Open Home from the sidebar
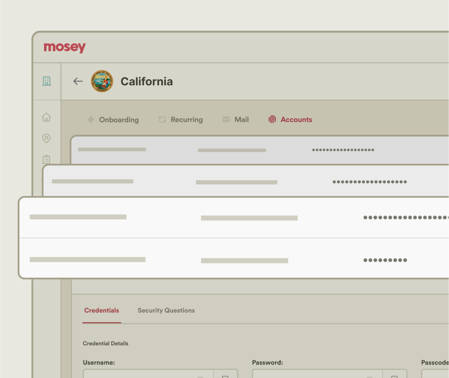449x378 pixels. pos(47,117)
